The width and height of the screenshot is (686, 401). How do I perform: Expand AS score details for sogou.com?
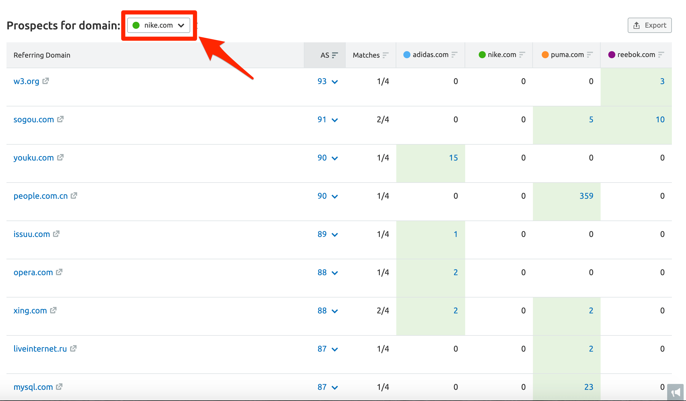coord(335,120)
